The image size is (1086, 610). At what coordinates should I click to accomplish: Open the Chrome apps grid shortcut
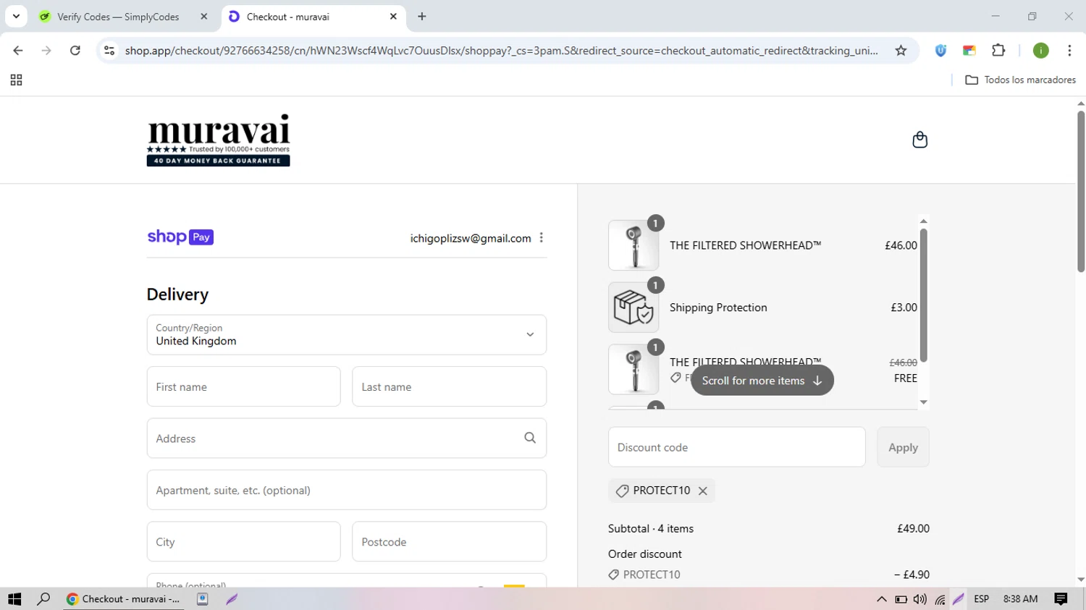pyautogui.click(x=16, y=80)
